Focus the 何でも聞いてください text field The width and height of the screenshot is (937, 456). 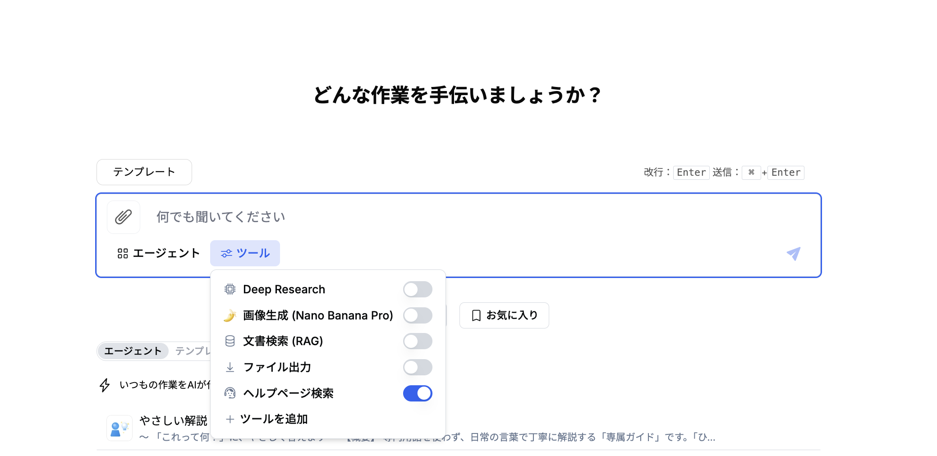[x=464, y=217]
